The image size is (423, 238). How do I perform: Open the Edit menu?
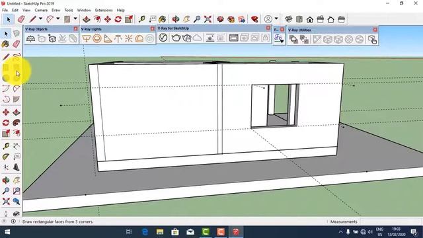pyautogui.click(x=15, y=10)
